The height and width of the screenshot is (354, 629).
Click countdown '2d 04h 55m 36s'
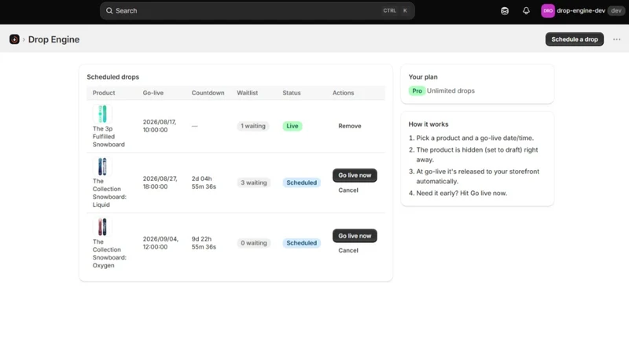[204, 183]
